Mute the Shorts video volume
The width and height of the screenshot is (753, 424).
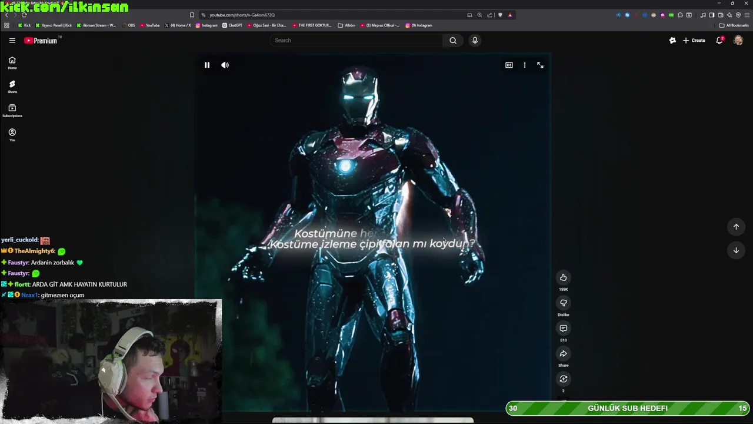[225, 65]
